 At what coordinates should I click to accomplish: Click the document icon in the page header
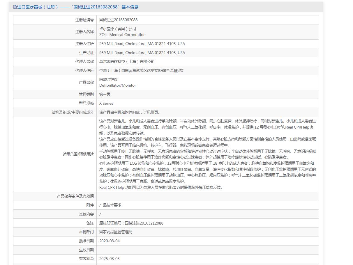[15, 7]
